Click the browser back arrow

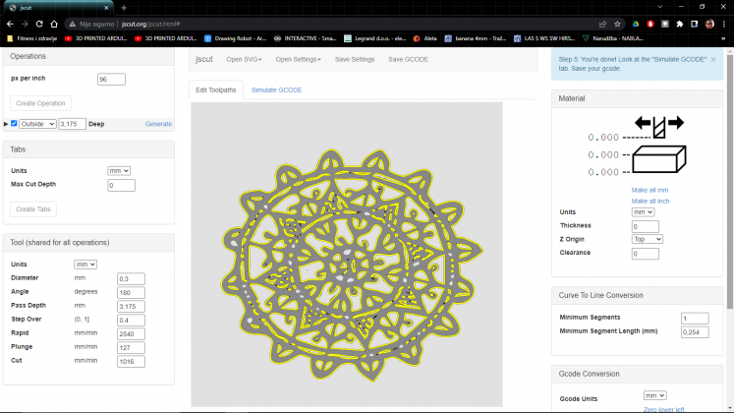(10, 23)
